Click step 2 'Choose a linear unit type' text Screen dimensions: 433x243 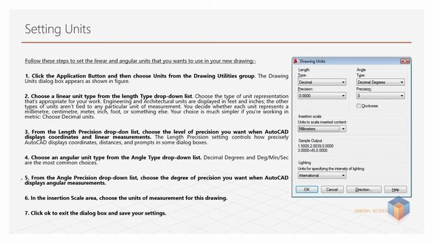coord(156,107)
